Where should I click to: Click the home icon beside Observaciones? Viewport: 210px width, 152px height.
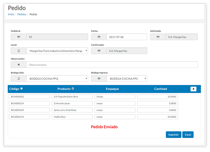coord(19,65)
